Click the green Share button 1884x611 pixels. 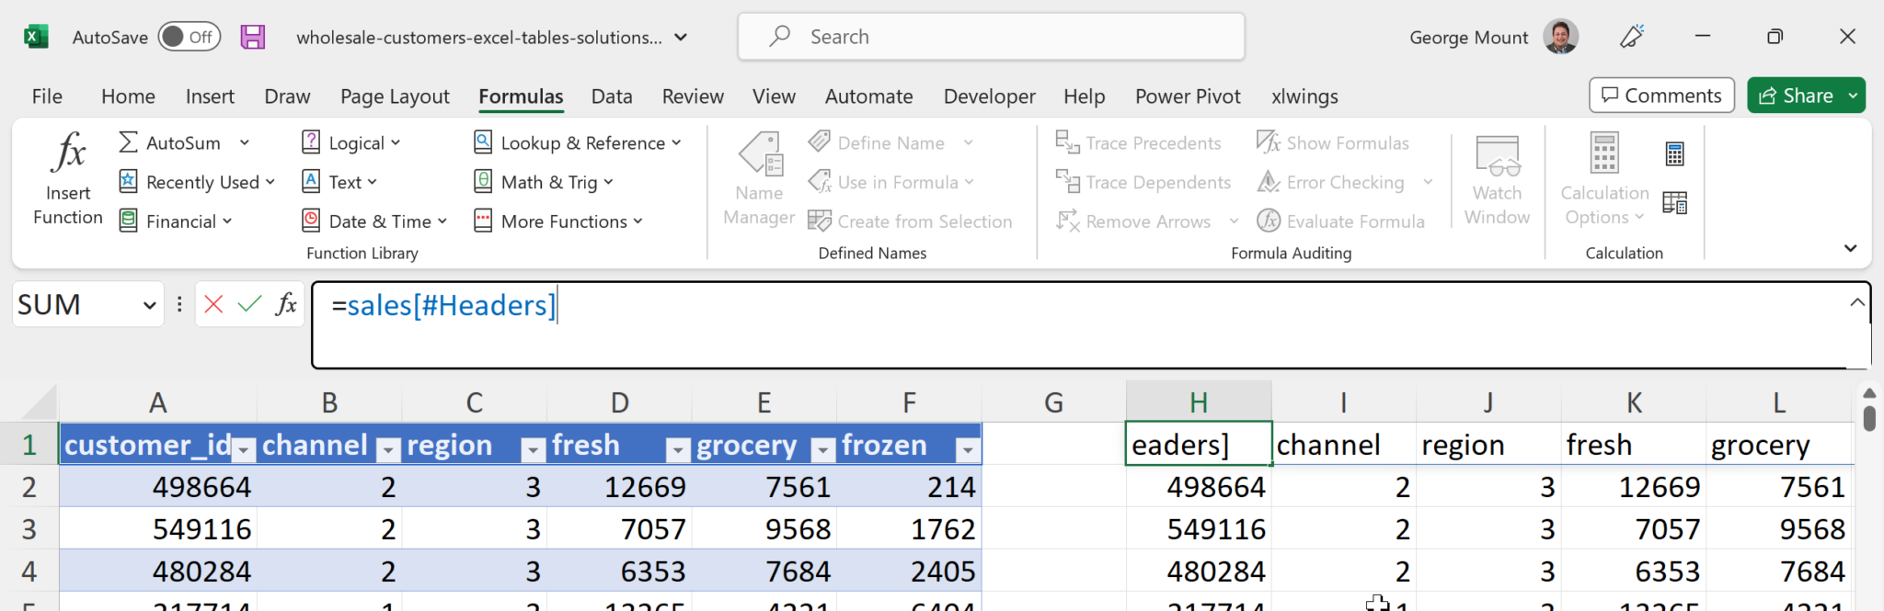point(1795,96)
